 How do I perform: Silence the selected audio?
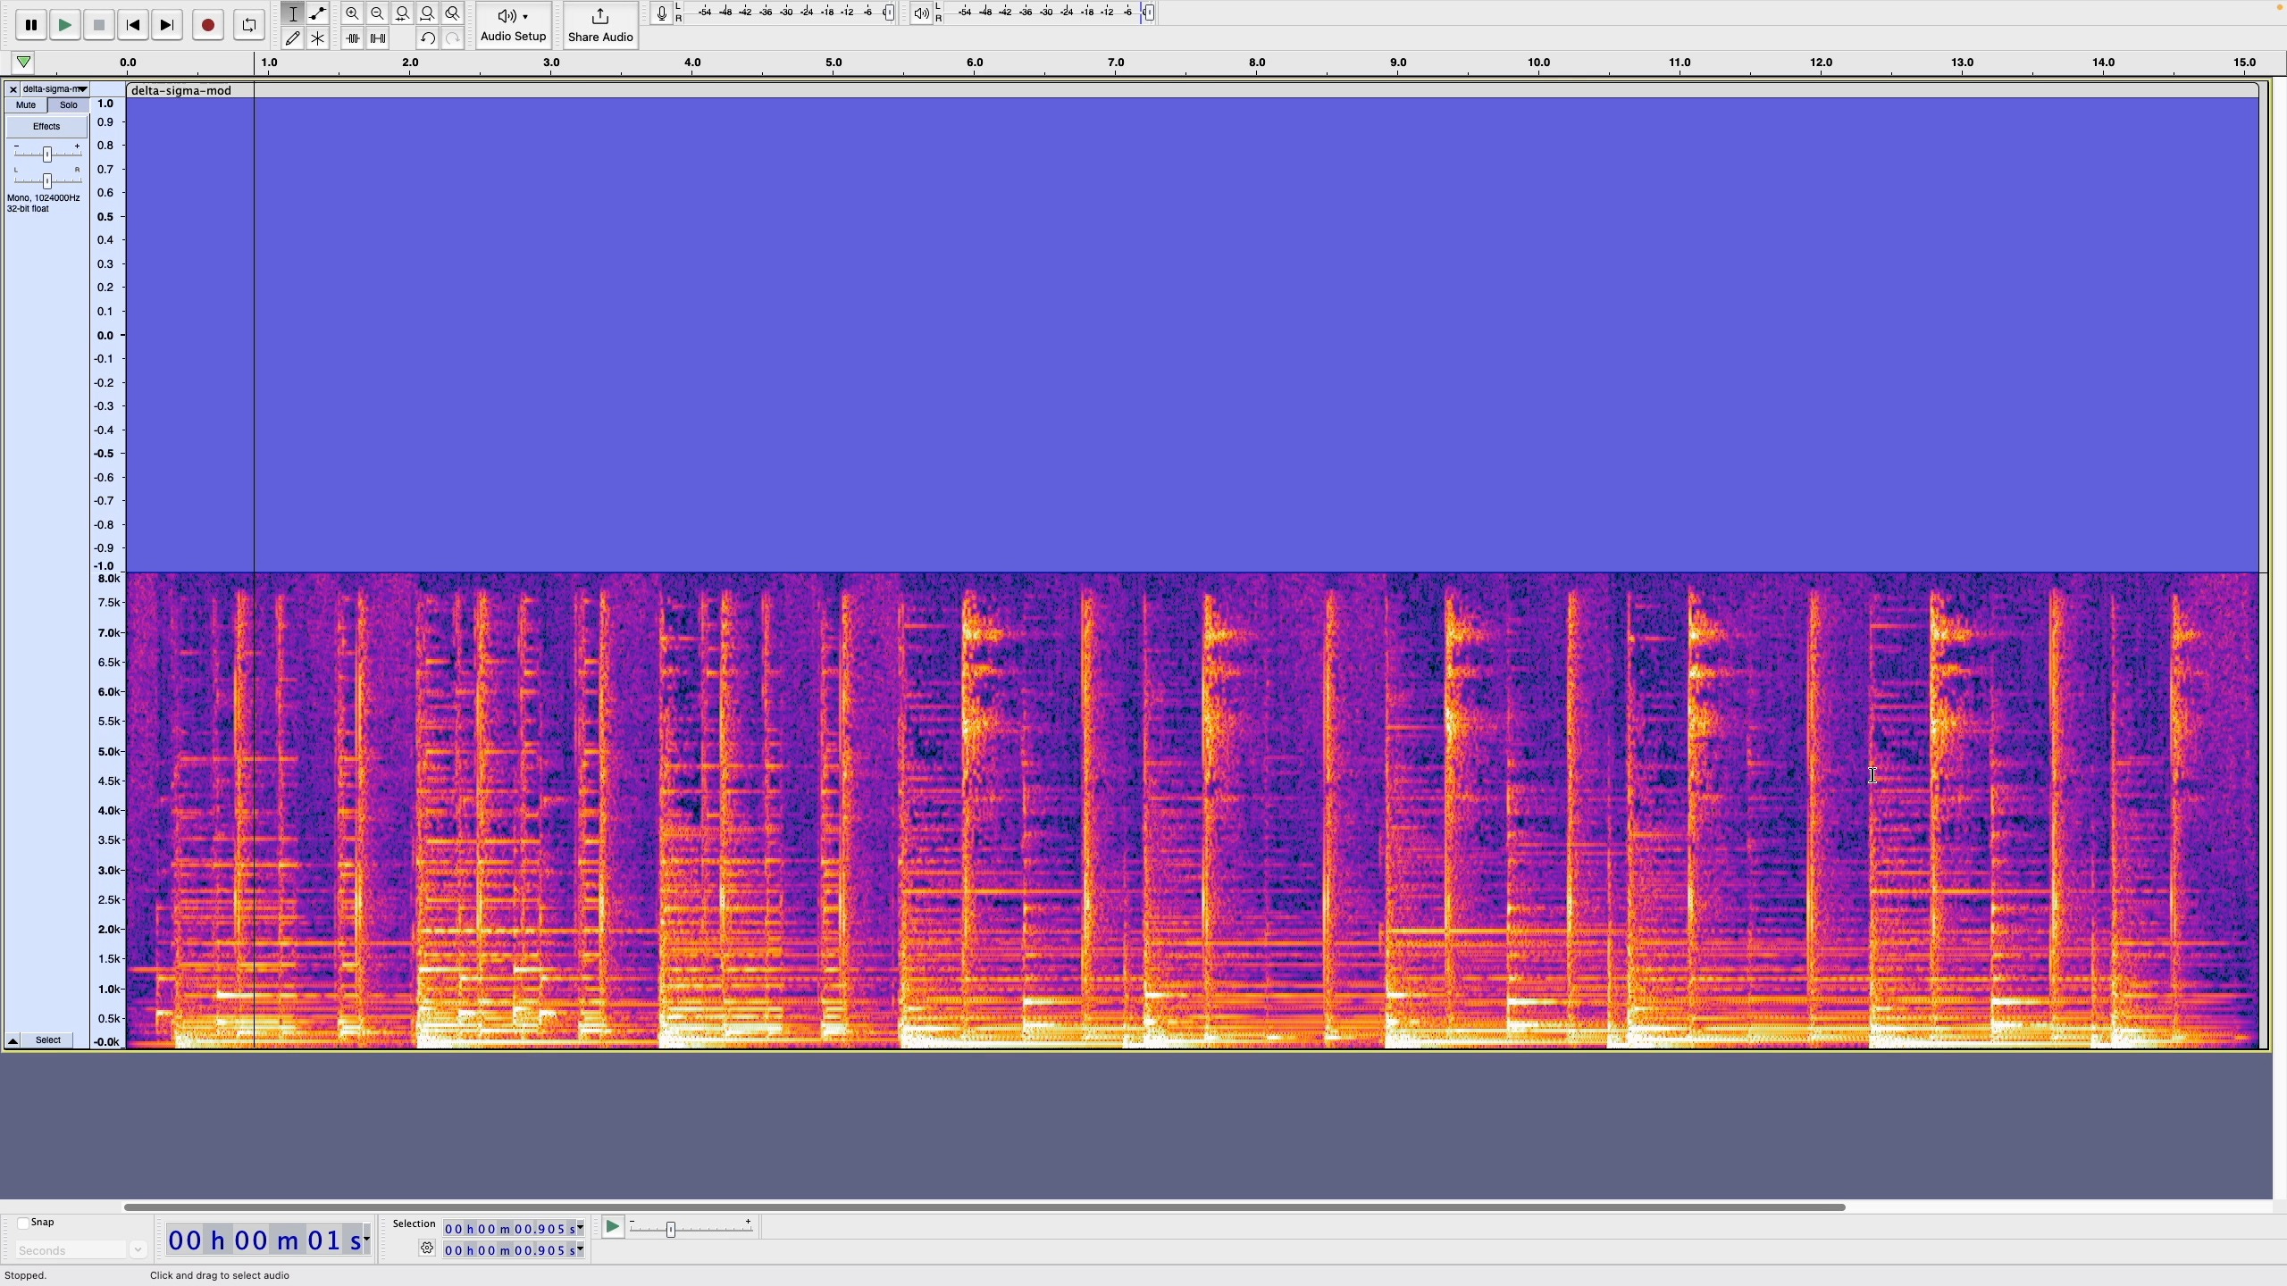pyautogui.click(x=377, y=38)
